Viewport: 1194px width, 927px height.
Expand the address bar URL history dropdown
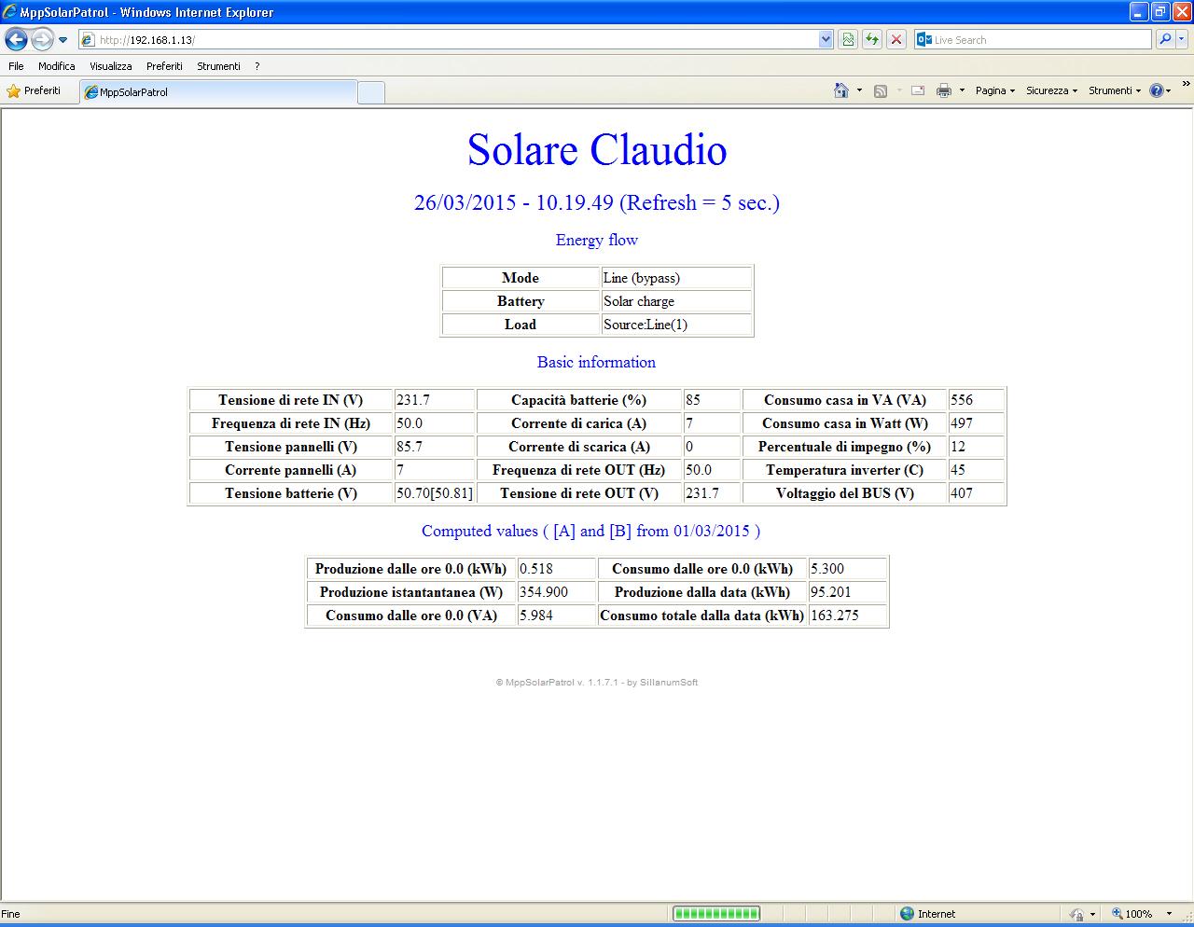[x=826, y=39]
